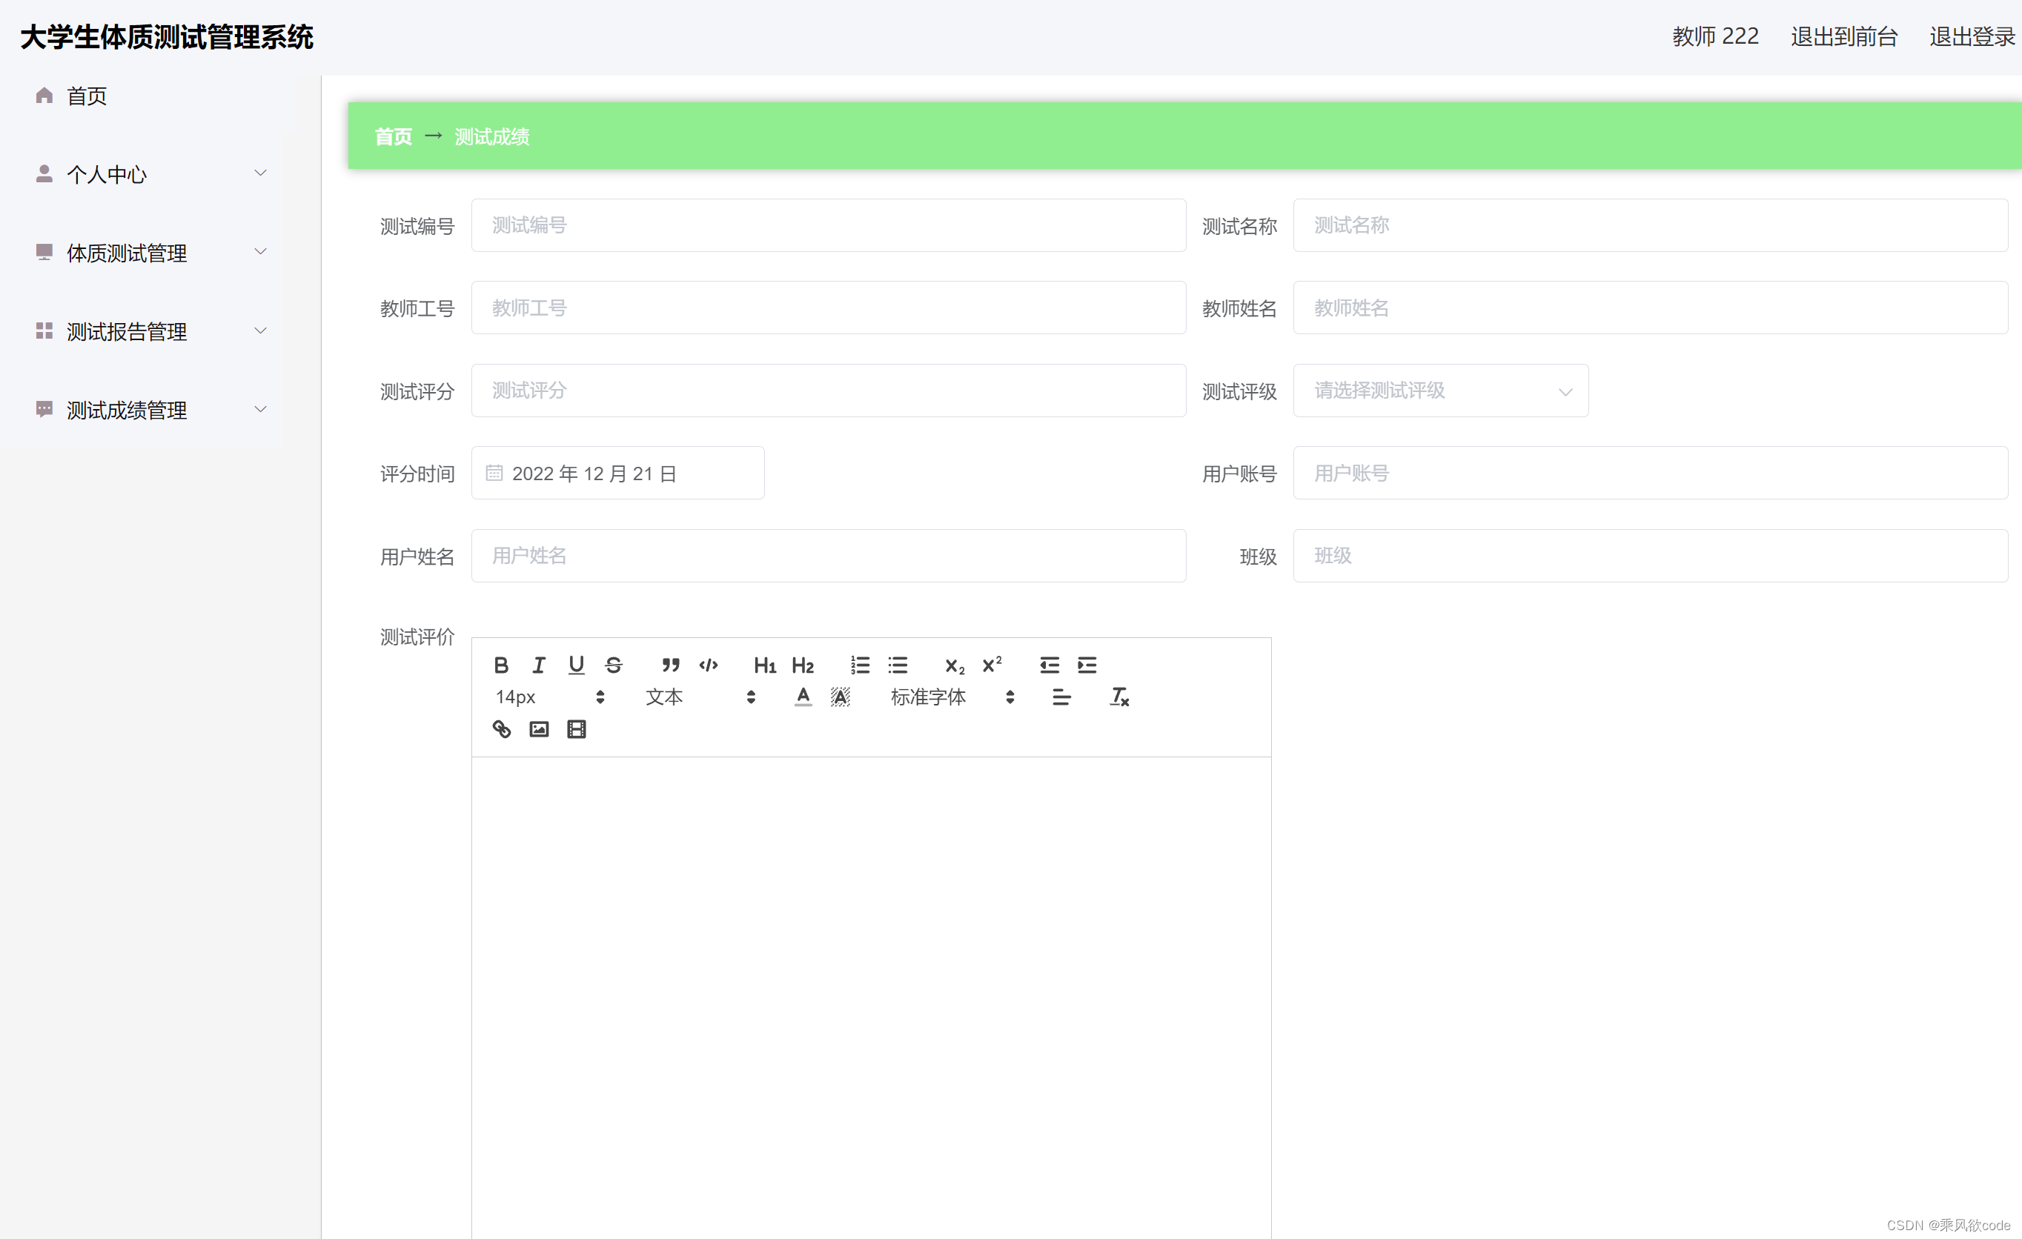Screen dimensions: 2022x1239
Task: Apply italic style in the editor
Action: (x=538, y=665)
